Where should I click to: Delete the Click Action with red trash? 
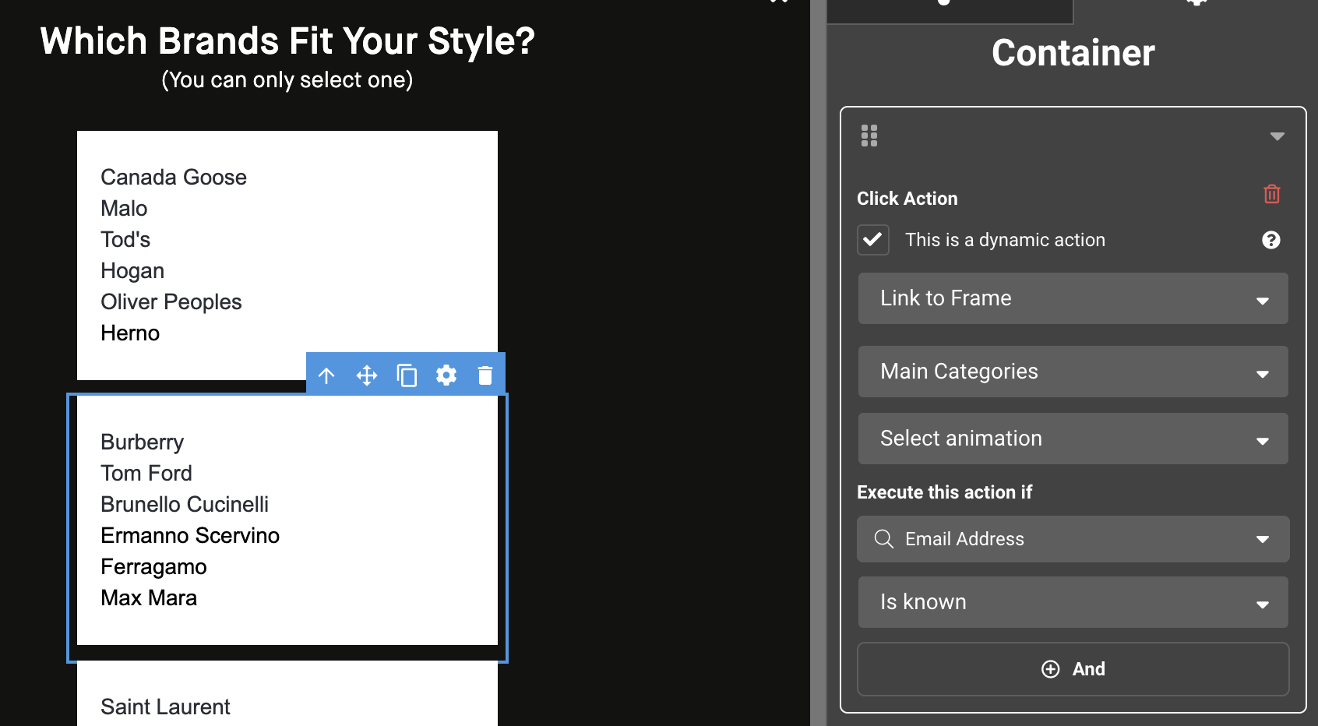point(1271,194)
